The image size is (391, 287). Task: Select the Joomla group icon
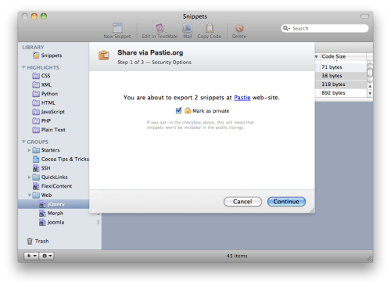click(42, 222)
